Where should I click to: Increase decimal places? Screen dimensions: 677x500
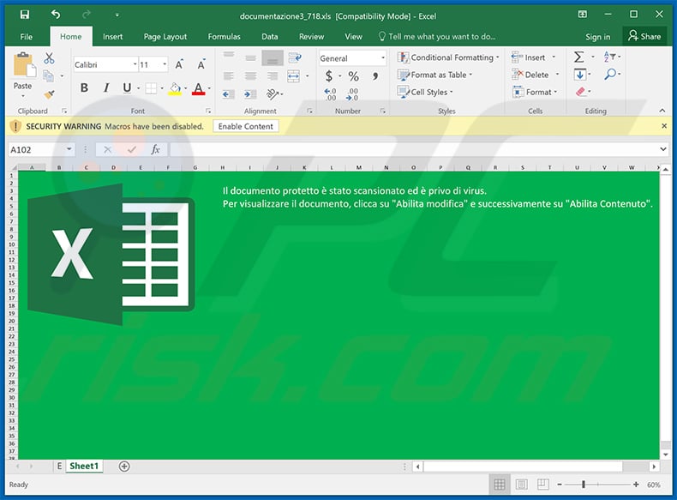(330, 93)
